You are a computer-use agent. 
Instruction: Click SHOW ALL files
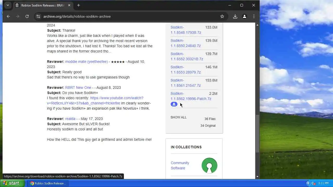pos(178,117)
